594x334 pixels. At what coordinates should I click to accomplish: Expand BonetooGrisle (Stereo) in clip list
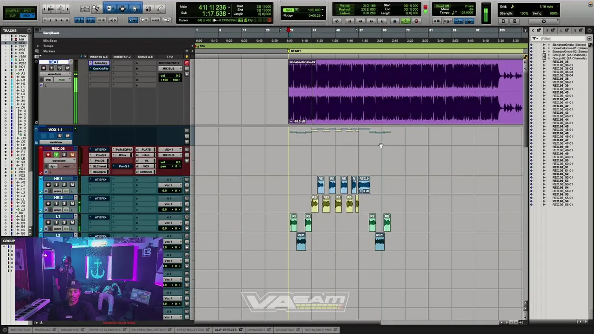click(x=549, y=45)
